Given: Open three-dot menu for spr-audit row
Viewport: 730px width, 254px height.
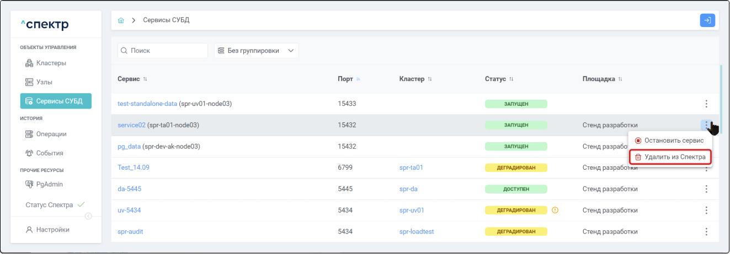Looking at the screenshot, I should (706, 231).
